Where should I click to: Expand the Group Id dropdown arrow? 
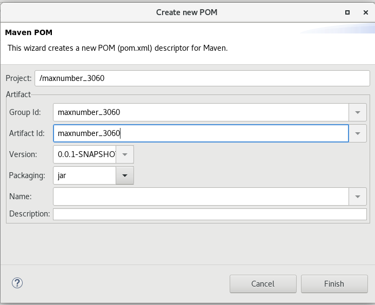pos(358,112)
